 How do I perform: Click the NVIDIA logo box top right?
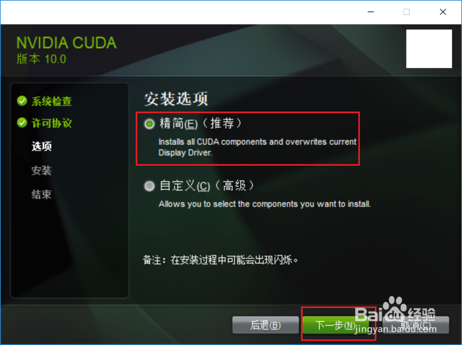(x=429, y=49)
